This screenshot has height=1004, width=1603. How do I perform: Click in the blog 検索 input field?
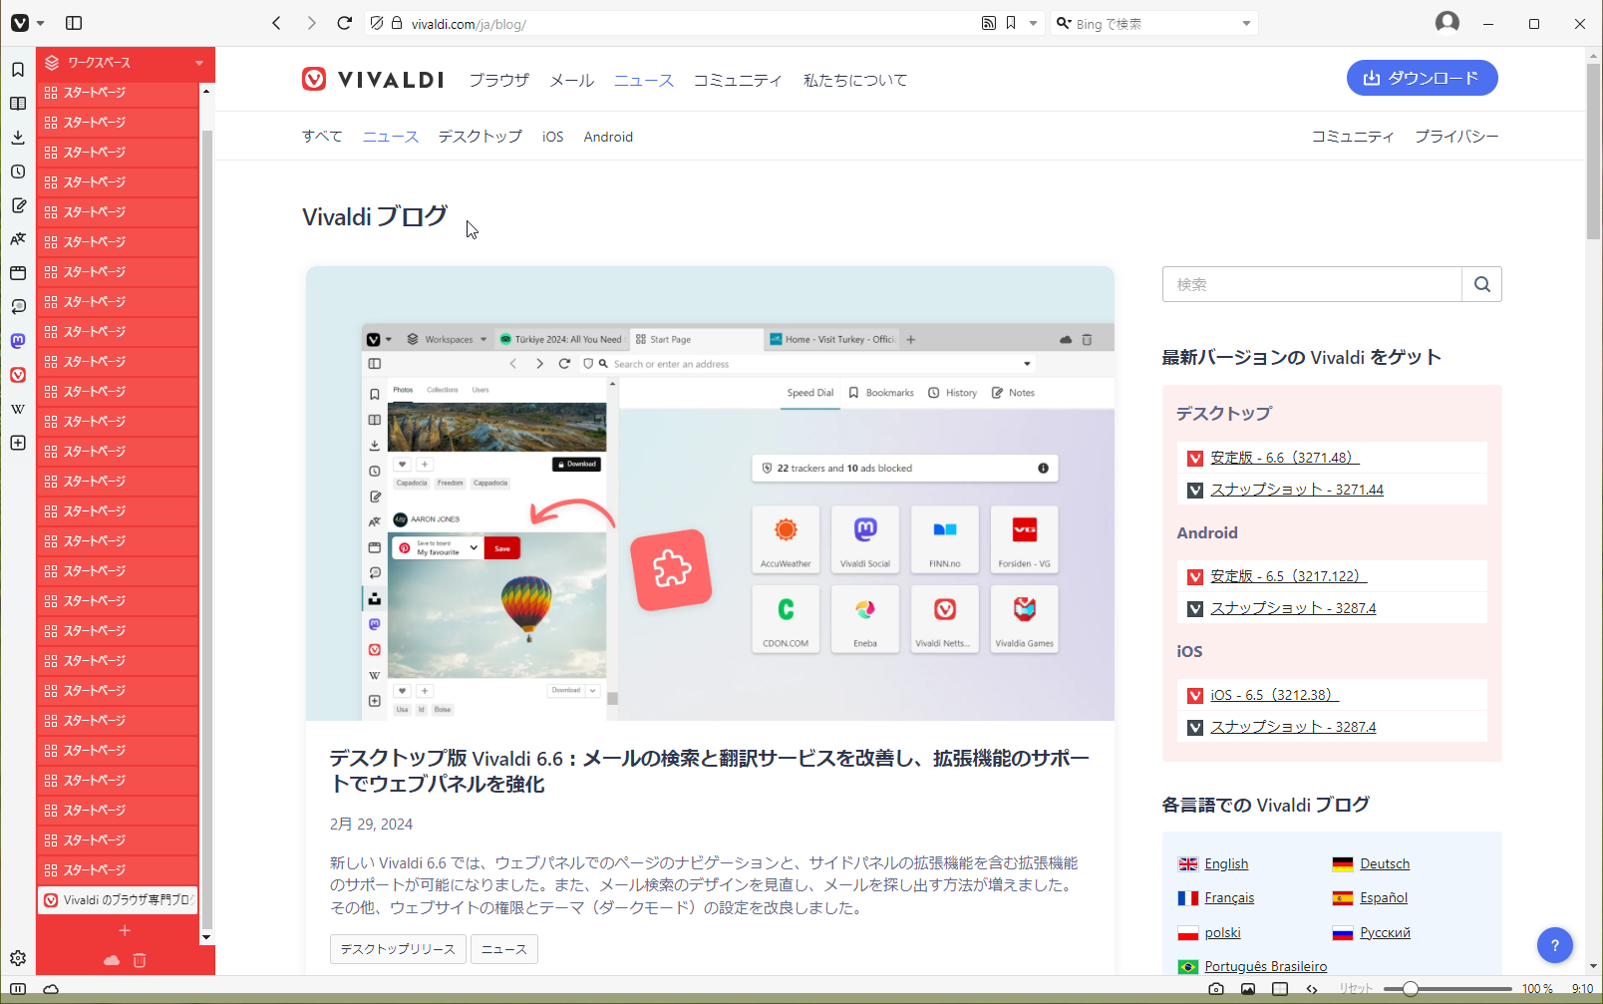[x=1312, y=284]
